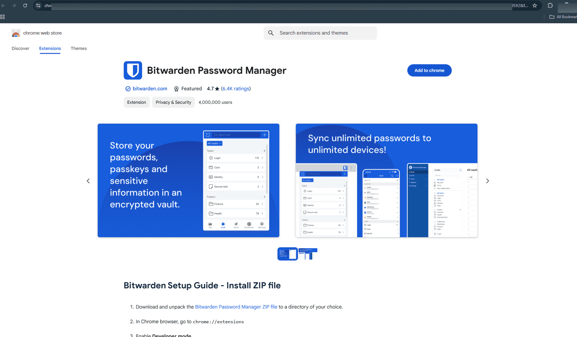Switch to the Themes tab
The height and width of the screenshot is (337, 577).
[x=79, y=48]
